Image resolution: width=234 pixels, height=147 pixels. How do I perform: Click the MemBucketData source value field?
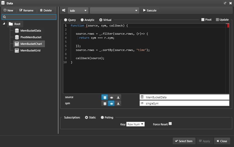pos(184,97)
